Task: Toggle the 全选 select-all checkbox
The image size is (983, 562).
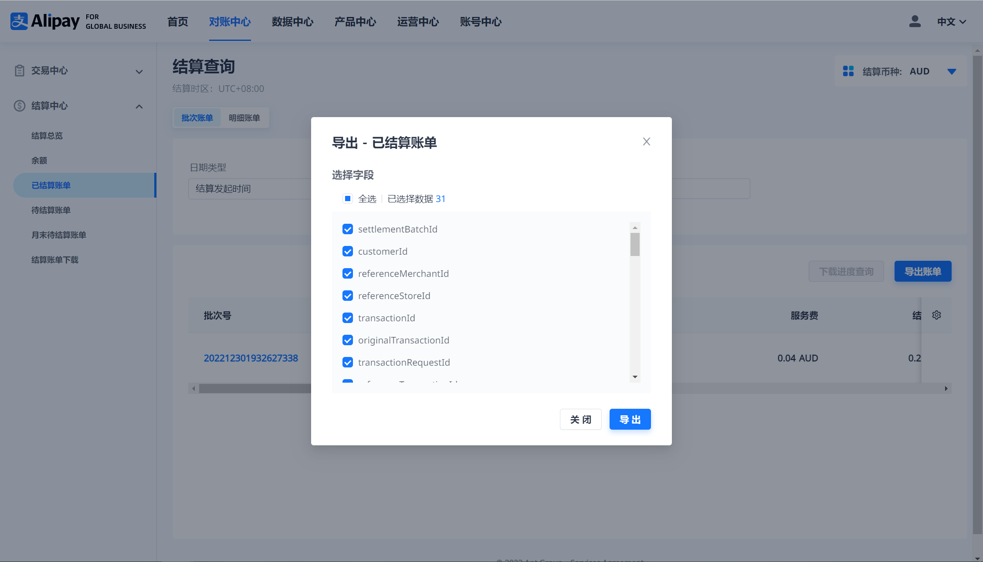Action: coord(347,199)
